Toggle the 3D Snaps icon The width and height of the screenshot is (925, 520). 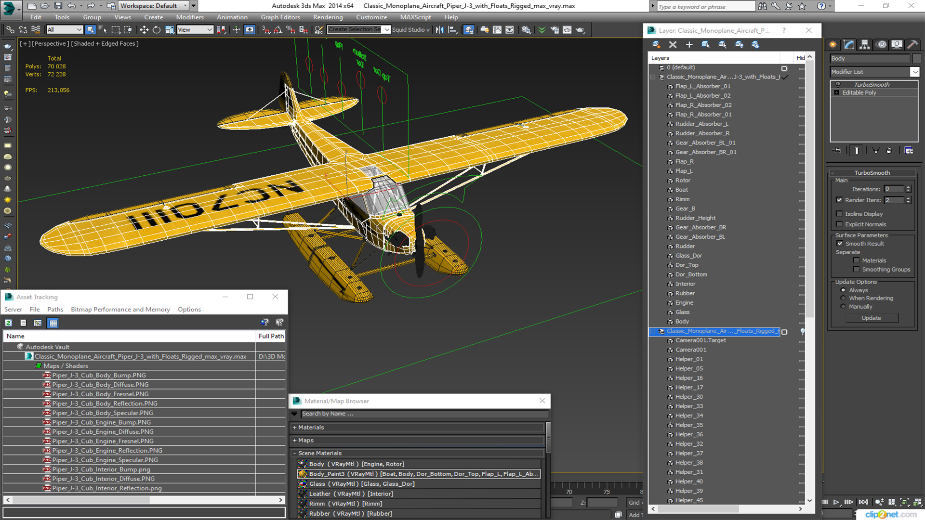coord(266,30)
